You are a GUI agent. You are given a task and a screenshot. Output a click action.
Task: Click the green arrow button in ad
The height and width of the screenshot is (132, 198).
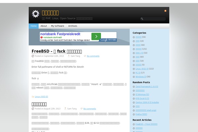(x=96, y=36)
